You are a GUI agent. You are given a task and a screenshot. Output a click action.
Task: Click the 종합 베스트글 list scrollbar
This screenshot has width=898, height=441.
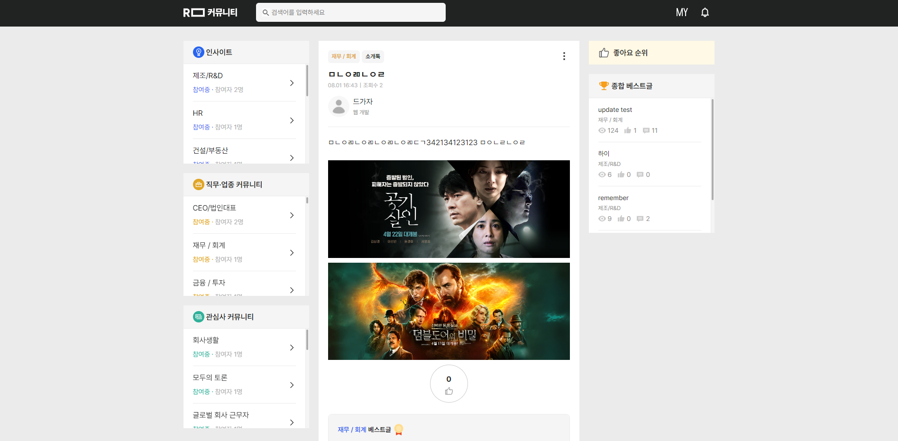[x=712, y=149]
